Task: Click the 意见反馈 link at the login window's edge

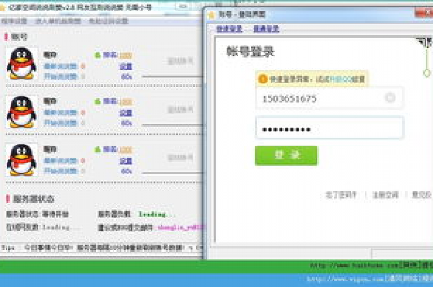Action: [422, 195]
